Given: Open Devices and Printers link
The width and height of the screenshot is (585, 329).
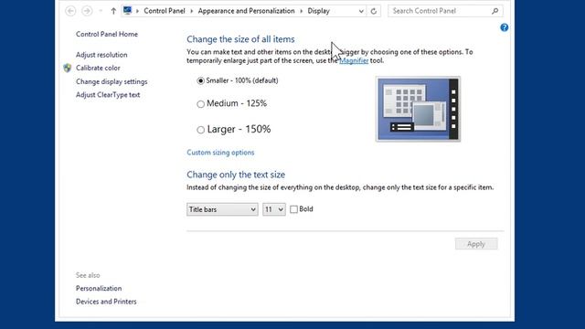Looking at the screenshot, I should point(106,302).
